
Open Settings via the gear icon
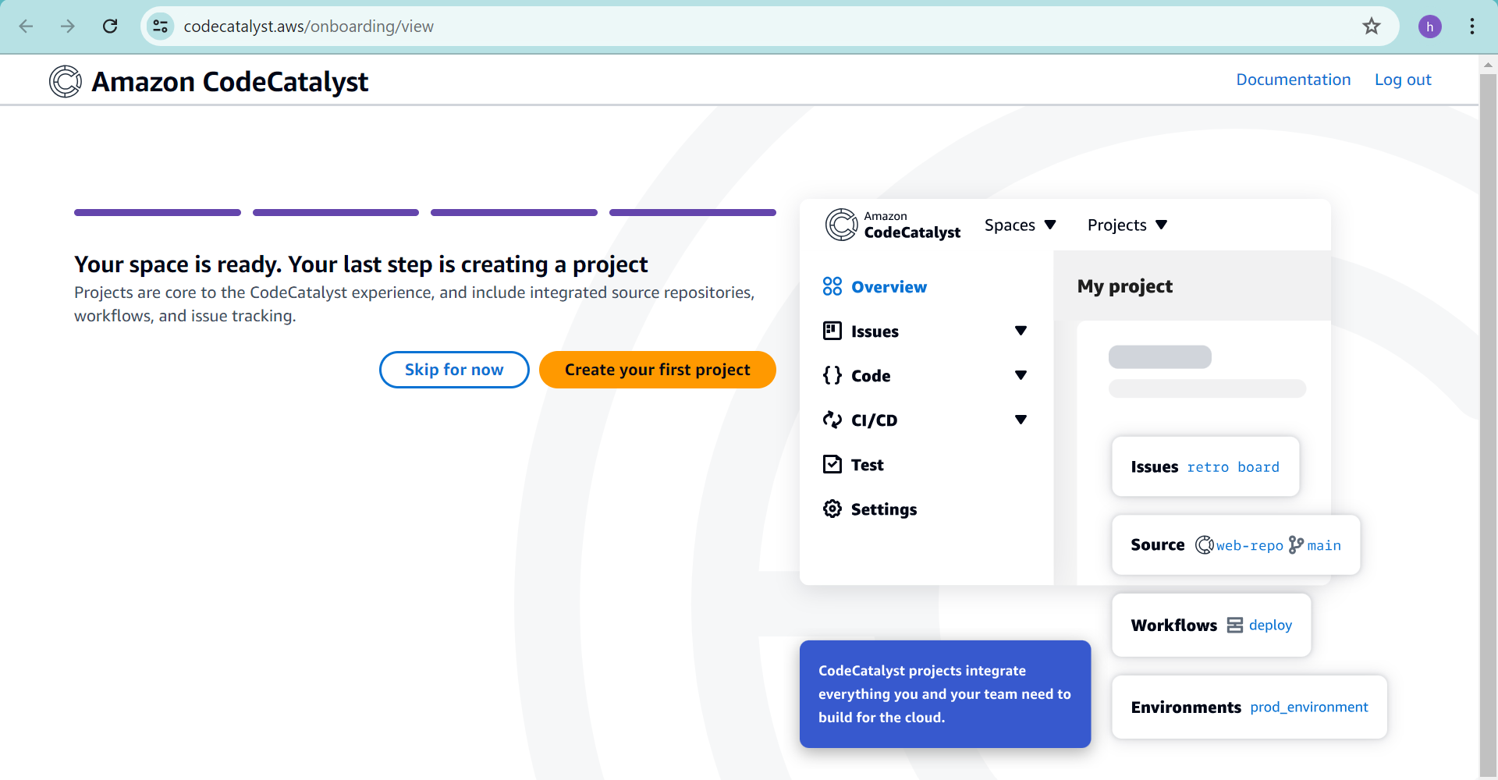click(832, 509)
